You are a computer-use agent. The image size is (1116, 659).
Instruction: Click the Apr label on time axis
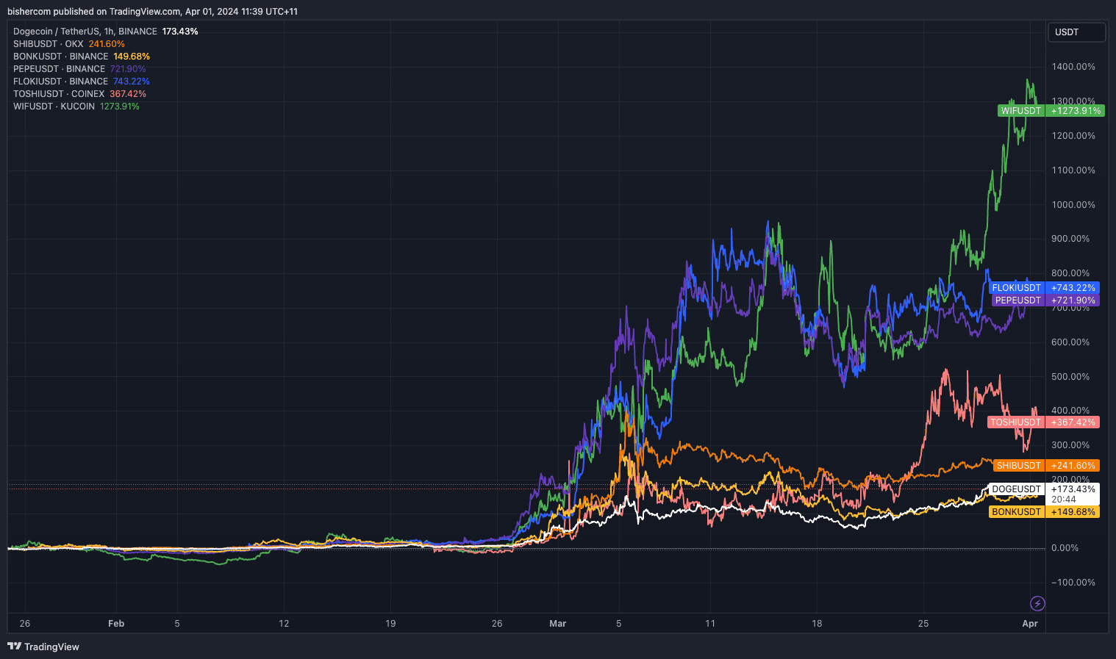(1030, 624)
